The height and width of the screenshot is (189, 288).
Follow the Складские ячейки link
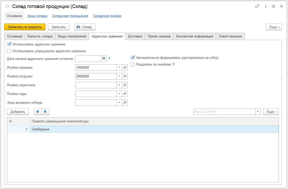pyautogui.click(x=107, y=16)
